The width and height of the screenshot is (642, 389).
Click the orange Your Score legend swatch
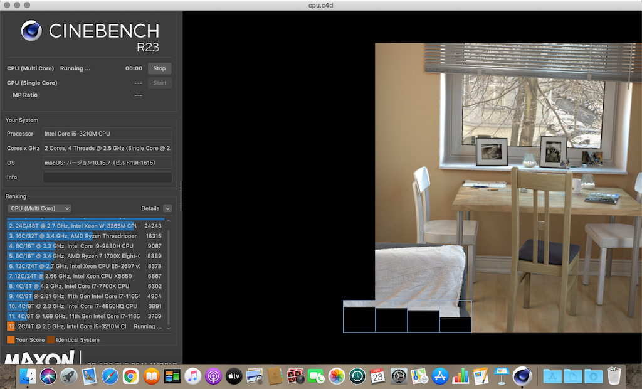(11, 340)
